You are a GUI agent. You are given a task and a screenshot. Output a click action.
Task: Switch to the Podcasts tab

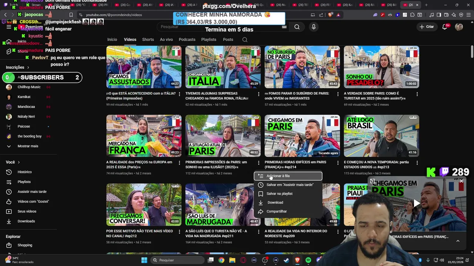187,40
